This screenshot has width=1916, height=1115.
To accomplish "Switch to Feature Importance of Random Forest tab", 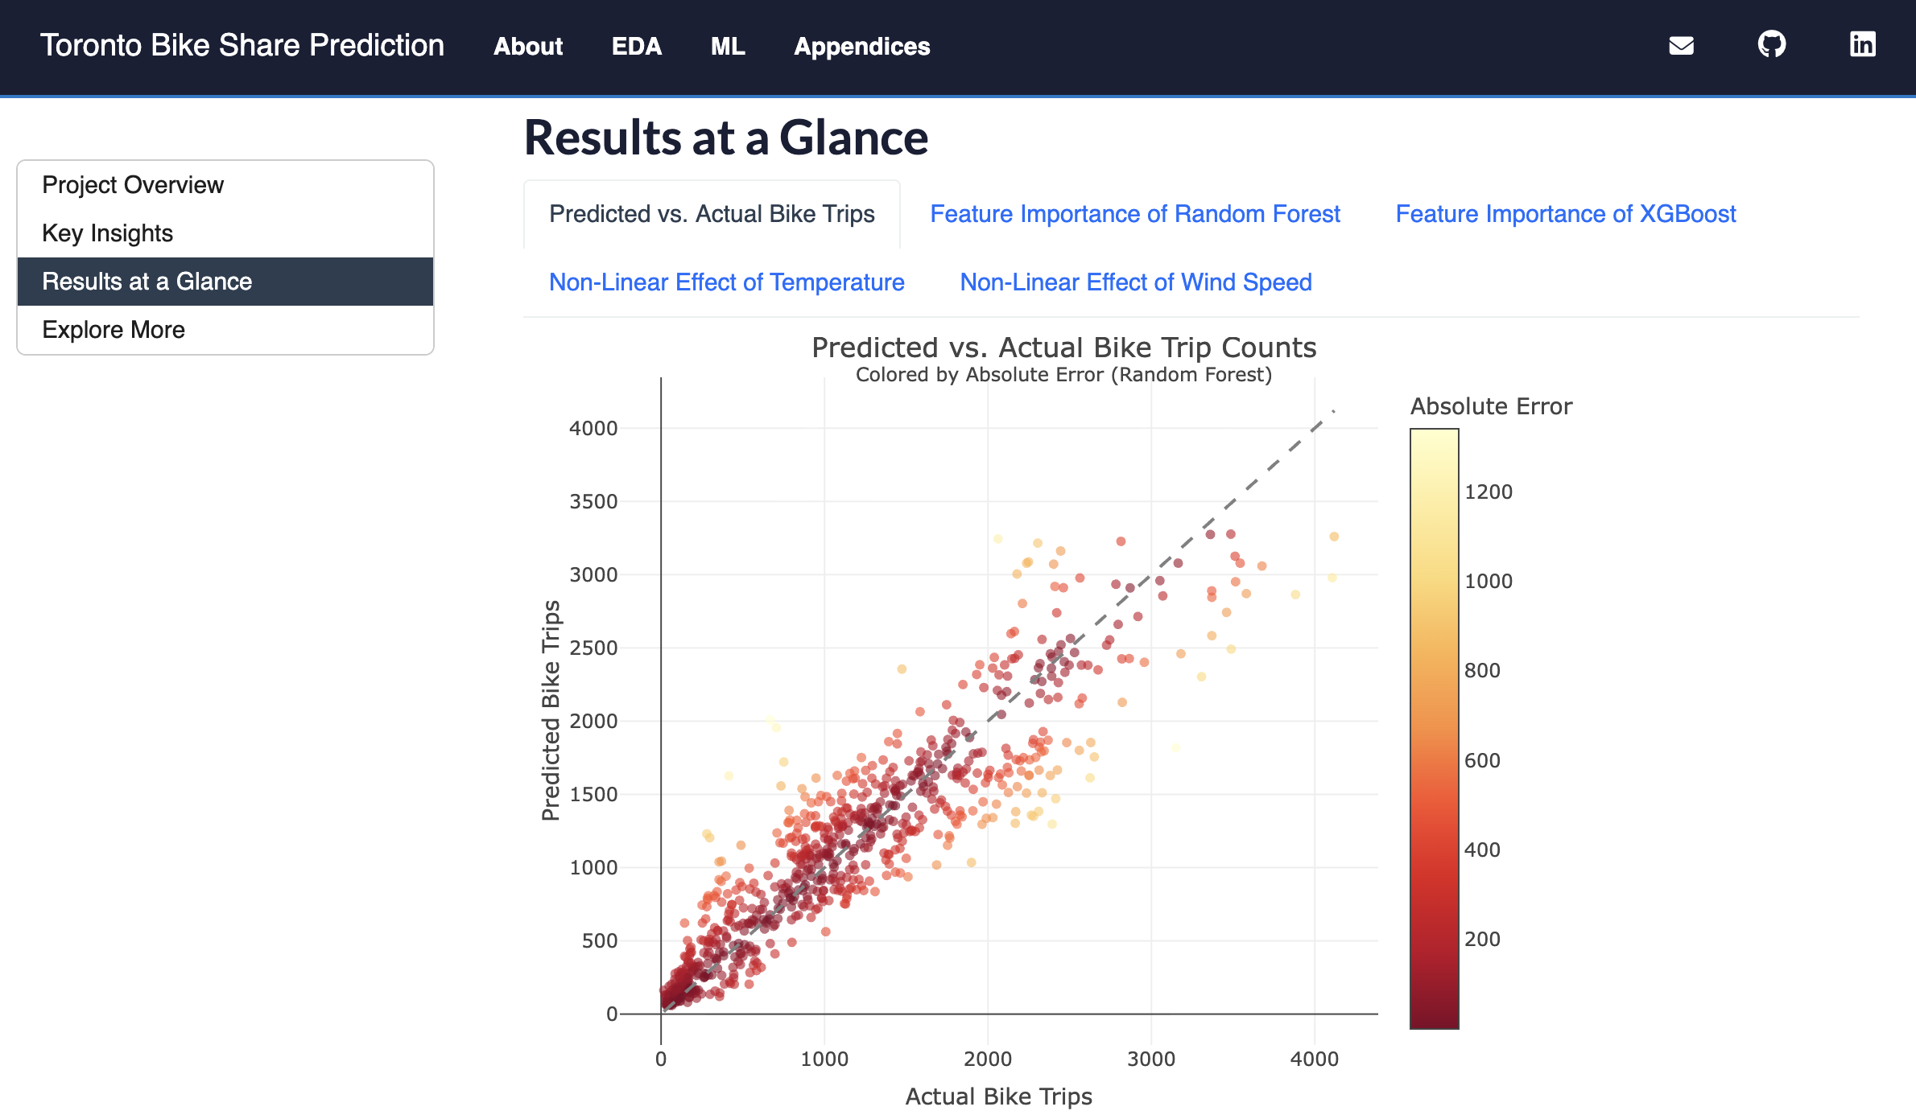I will coord(1135,214).
